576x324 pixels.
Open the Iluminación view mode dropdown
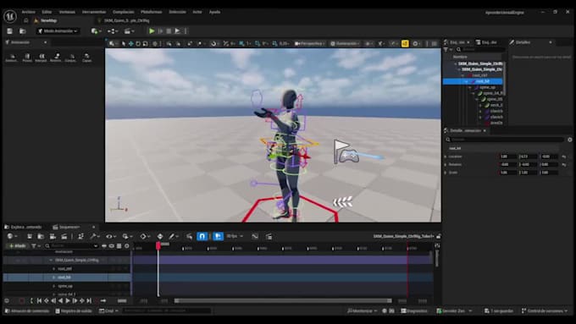(x=344, y=44)
